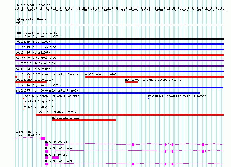Select the blue esv3613754 variant bar
This screenshot has height=167, width=231.
click(x=108, y=93)
